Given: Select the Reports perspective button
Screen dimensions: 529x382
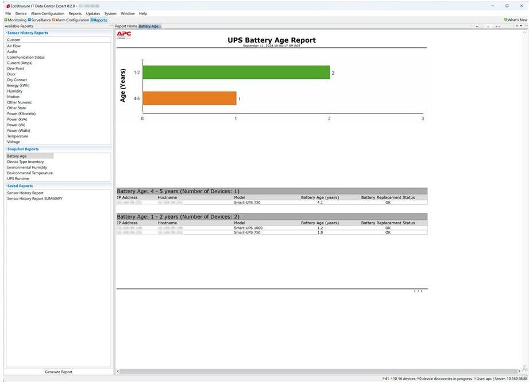Looking at the screenshot, I should [x=100, y=20].
